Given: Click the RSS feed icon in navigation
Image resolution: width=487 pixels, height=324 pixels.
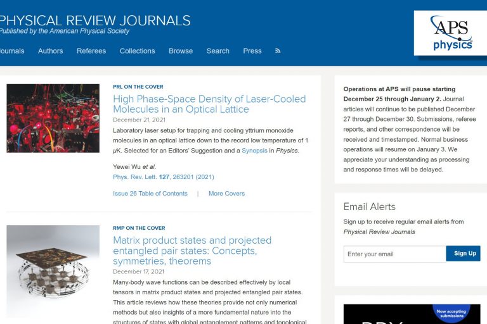Looking at the screenshot, I should click(x=278, y=51).
